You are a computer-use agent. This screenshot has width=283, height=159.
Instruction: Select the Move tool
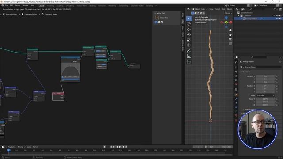[189, 30]
